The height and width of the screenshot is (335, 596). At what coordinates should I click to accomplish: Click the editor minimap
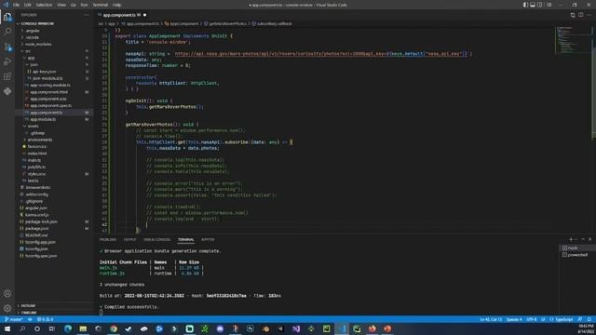(x=573, y=40)
